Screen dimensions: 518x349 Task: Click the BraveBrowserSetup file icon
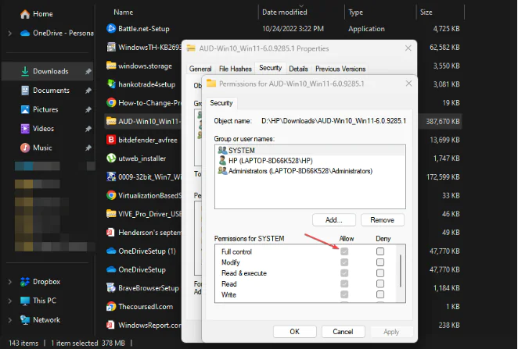(x=111, y=287)
